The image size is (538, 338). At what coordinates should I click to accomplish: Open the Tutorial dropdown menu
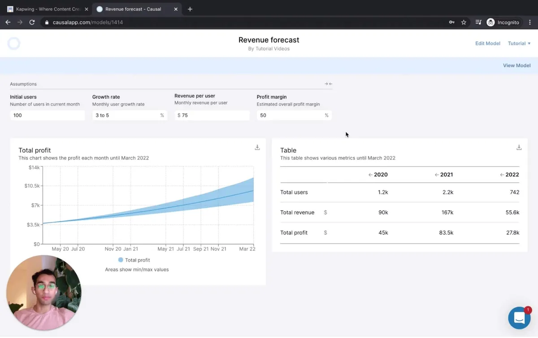(x=519, y=43)
